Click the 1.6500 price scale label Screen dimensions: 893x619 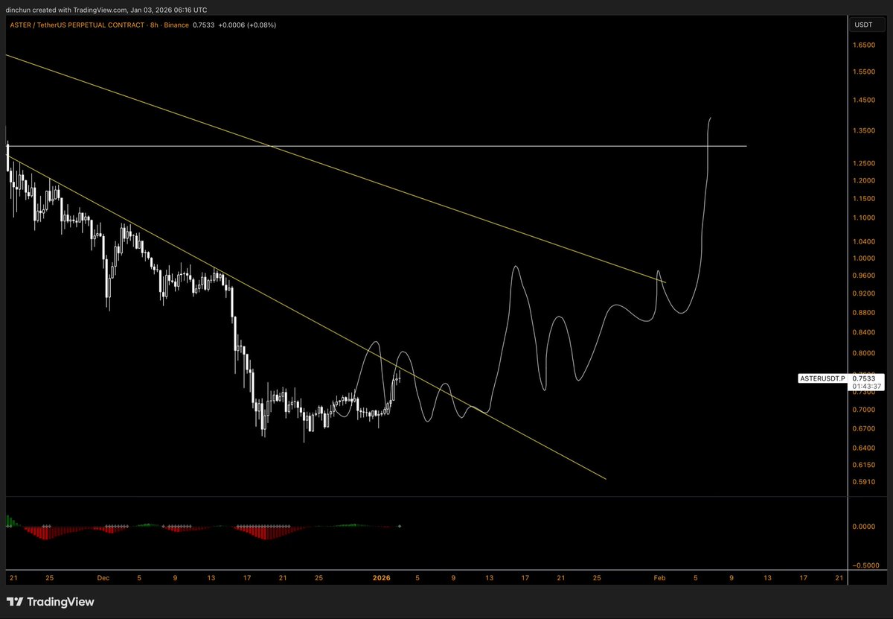(x=863, y=46)
